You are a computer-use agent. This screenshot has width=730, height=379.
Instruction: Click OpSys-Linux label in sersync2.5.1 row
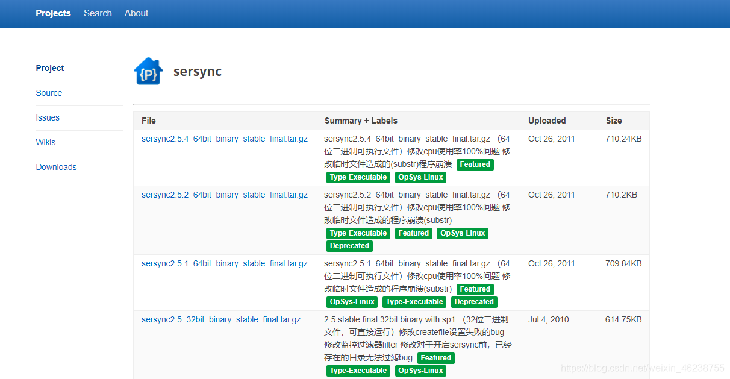[x=352, y=302]
